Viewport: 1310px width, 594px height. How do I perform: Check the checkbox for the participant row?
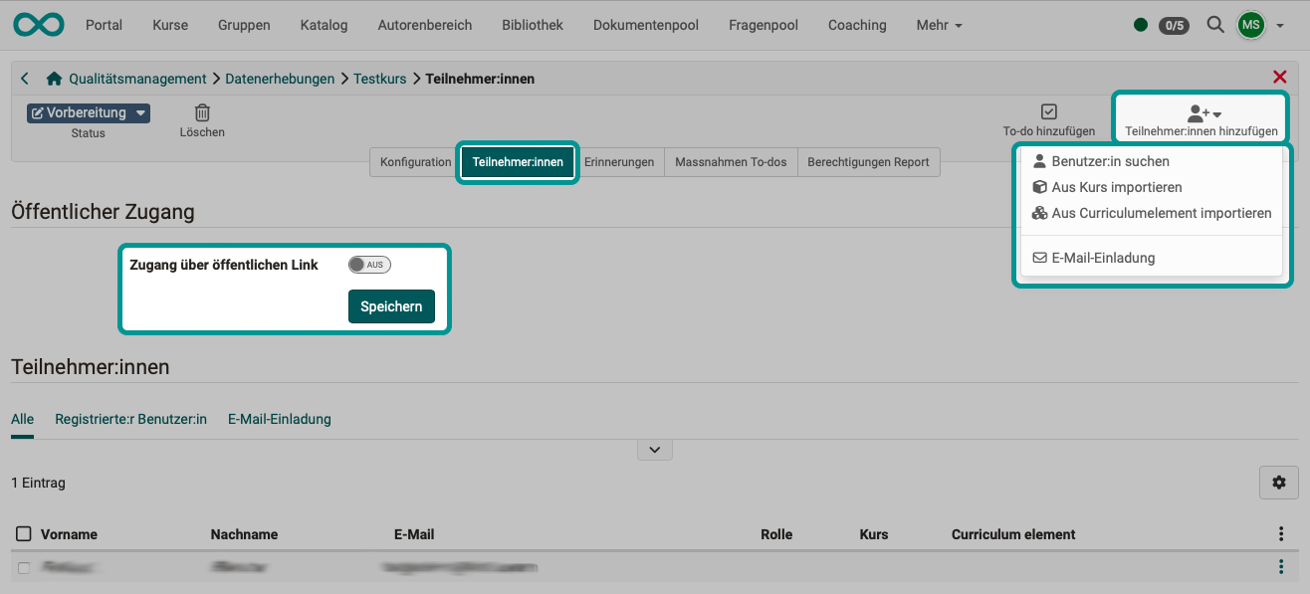[23, 566]
